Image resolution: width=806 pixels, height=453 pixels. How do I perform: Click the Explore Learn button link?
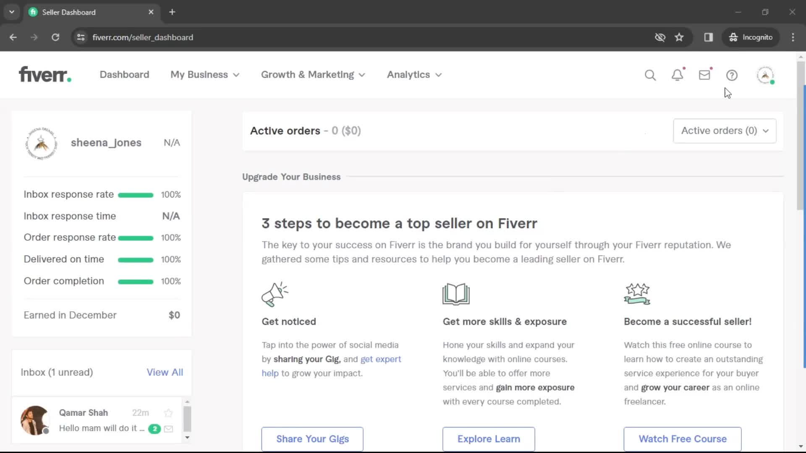pyautogui.click(x=489, y=439)
